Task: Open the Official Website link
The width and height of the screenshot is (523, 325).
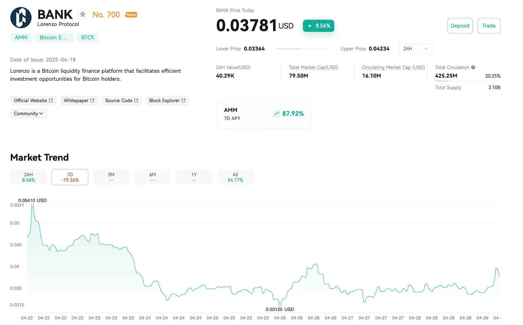Action: [x=33, y=101]
